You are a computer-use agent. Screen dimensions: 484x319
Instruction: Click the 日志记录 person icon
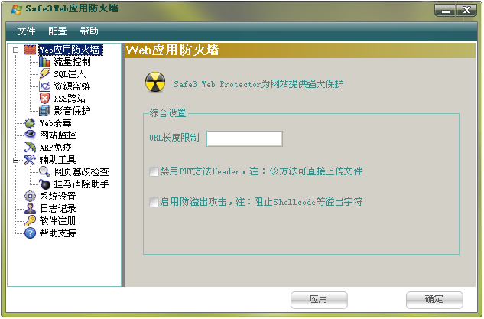click(x=30, y=208)
